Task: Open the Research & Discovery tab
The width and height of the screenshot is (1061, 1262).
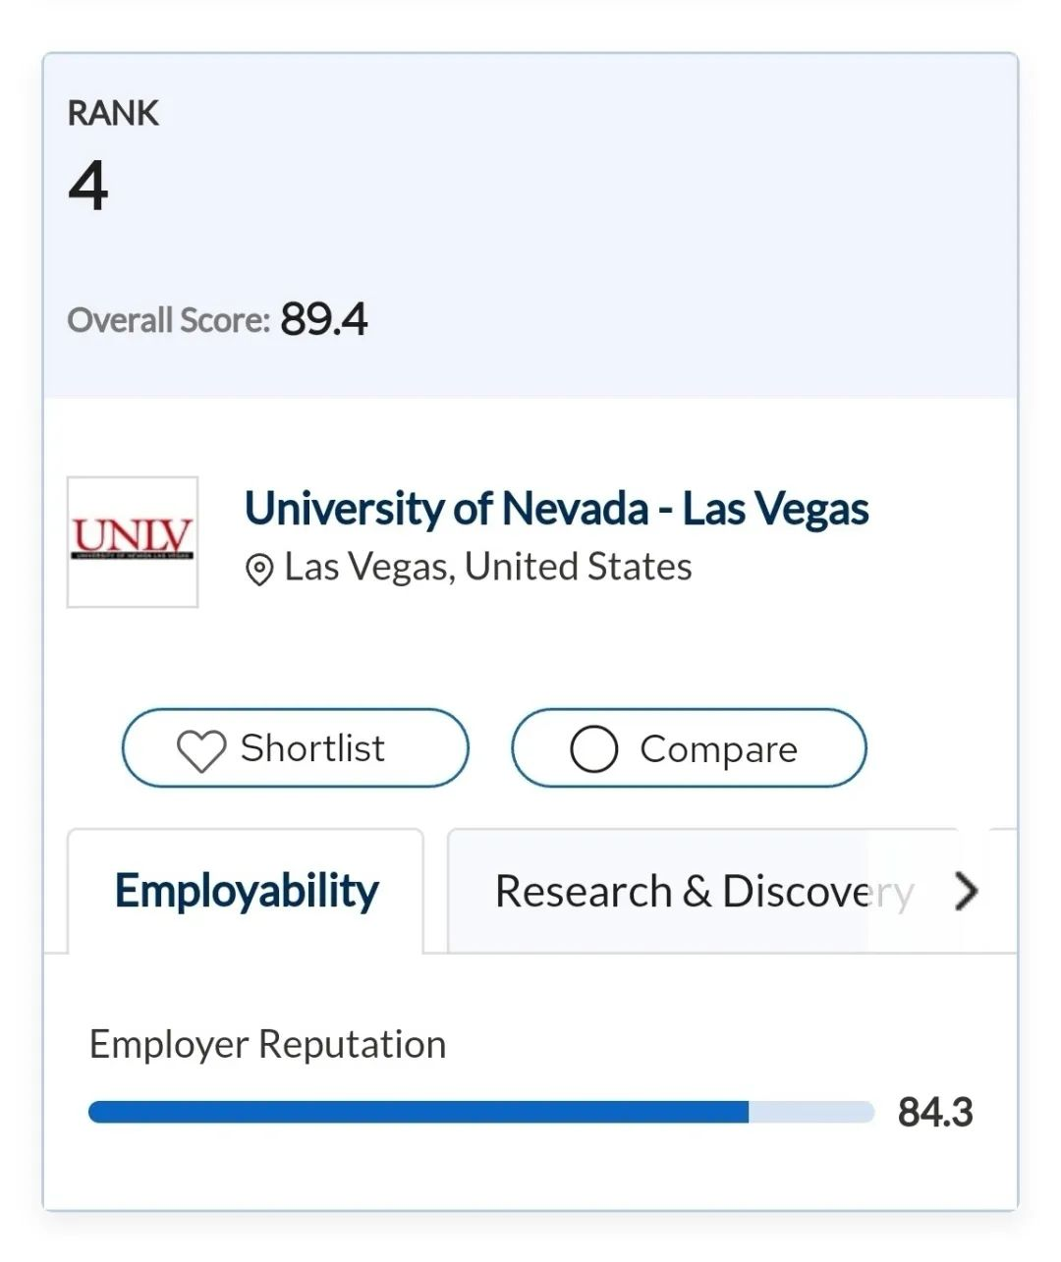Action: click(x=702, y=891)
